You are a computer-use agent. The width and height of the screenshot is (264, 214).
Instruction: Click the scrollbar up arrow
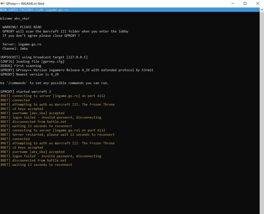click(261, 10)
